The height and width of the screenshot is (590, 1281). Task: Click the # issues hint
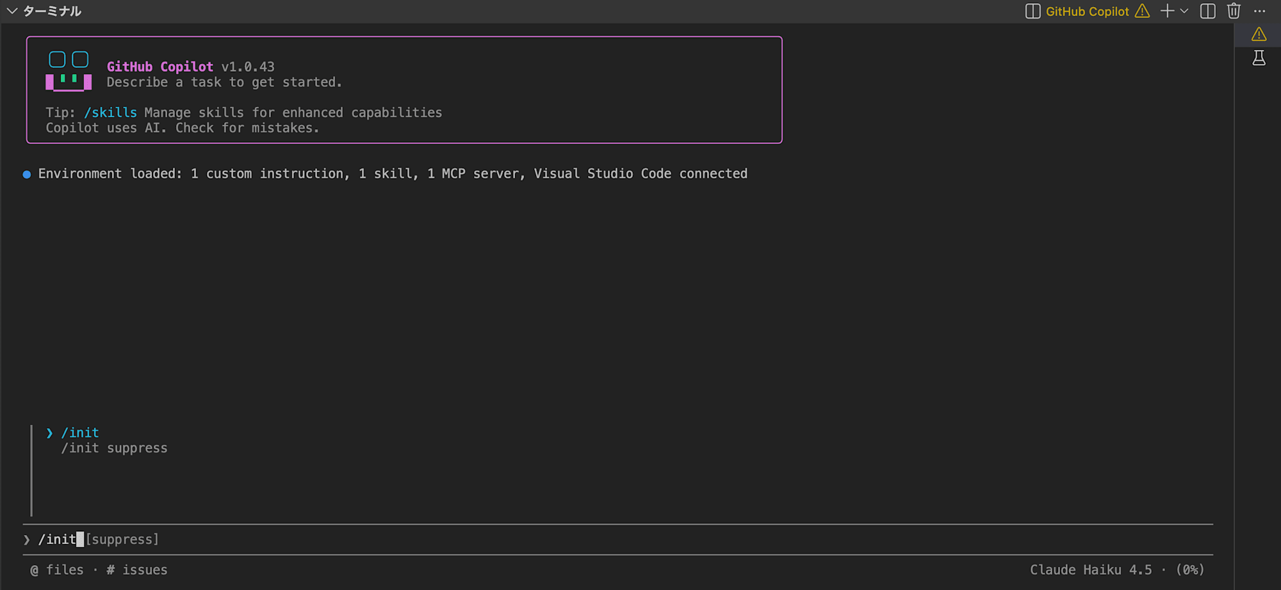(137, 570)
